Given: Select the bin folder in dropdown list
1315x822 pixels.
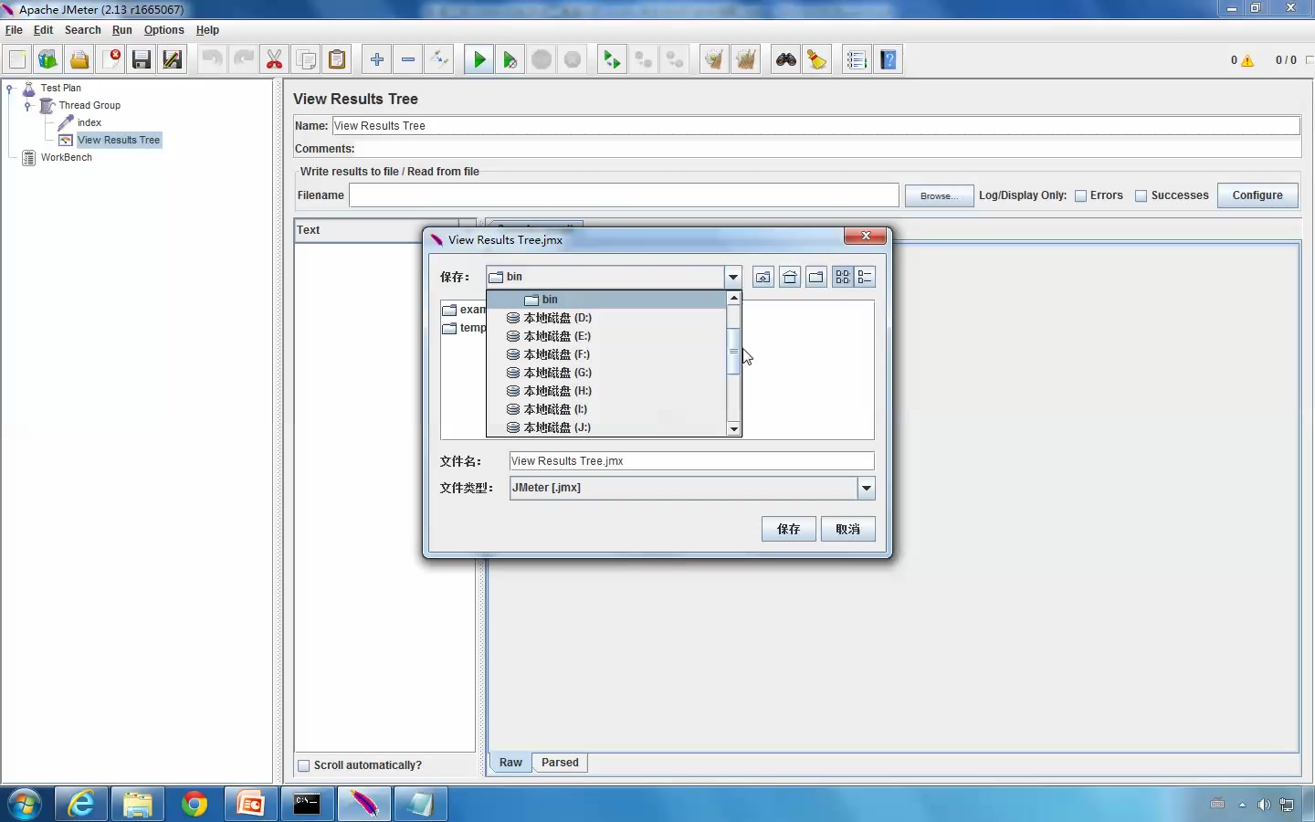Looking at the screenshot, I should pos(606,300).
